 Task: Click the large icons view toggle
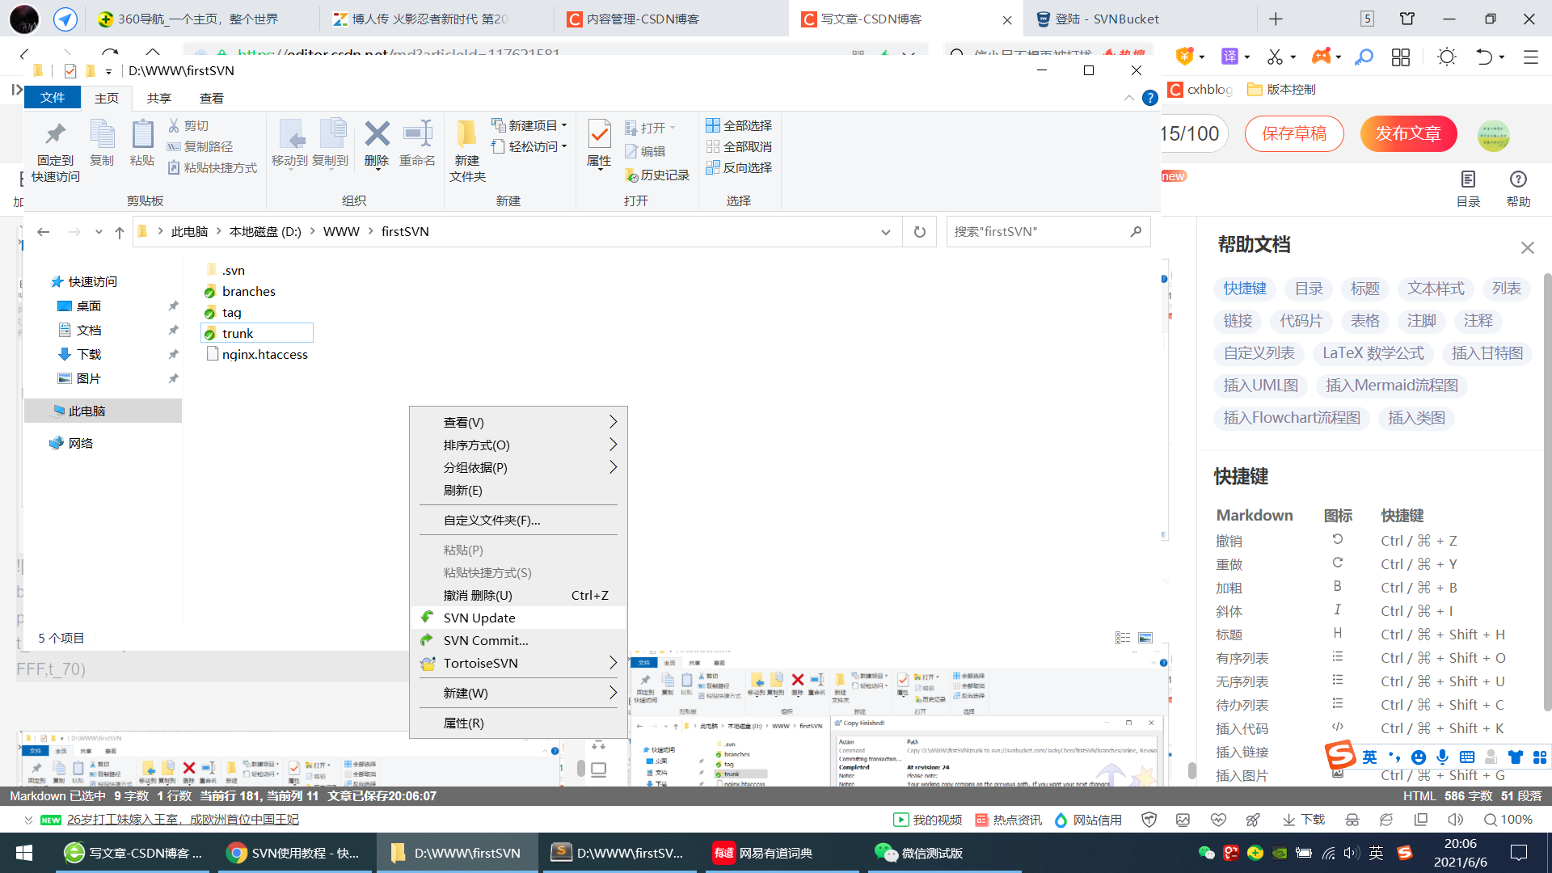tap(1145, 638)
